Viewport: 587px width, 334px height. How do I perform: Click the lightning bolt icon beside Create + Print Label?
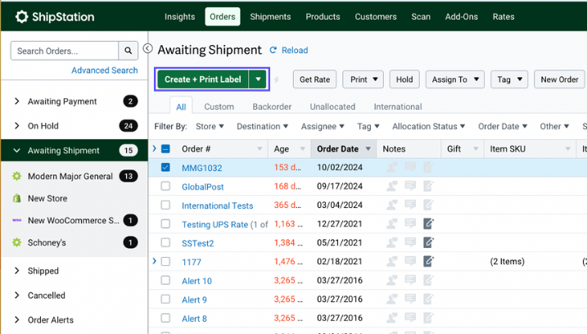pos(277,79)
